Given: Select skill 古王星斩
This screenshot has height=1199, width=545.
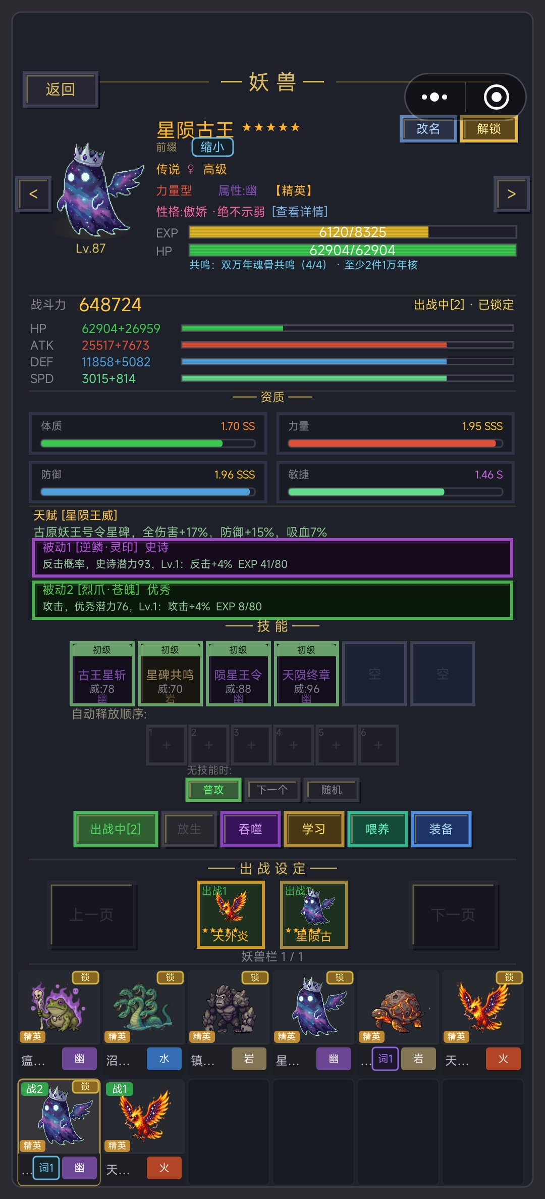Looking at the screenshot, I should coord(102,674).
